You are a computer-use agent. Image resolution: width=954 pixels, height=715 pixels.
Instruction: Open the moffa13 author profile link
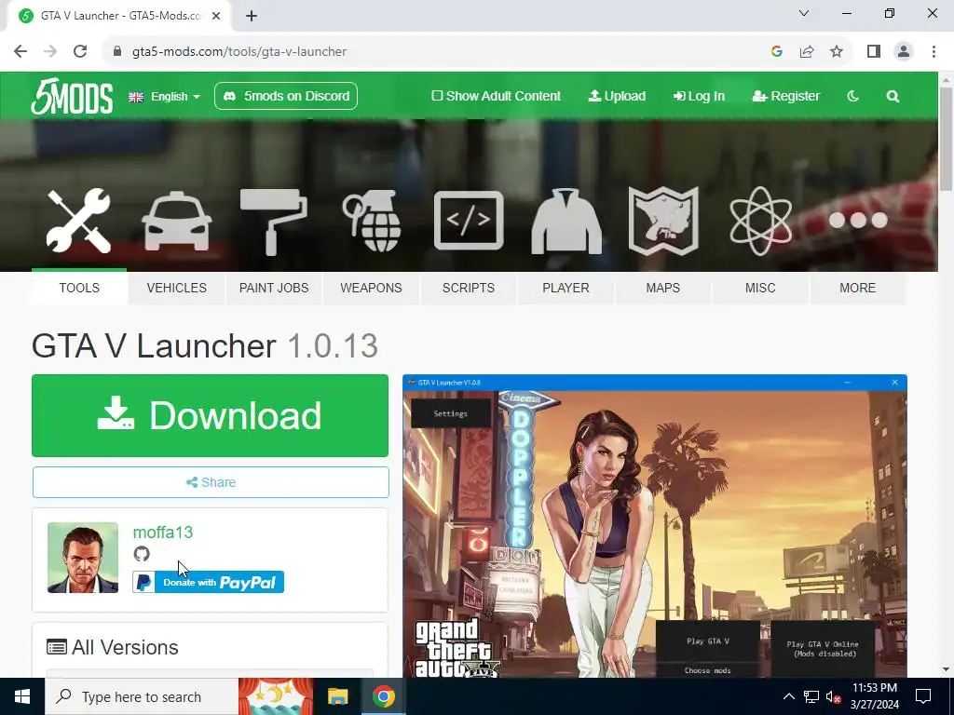coord(163,532)
